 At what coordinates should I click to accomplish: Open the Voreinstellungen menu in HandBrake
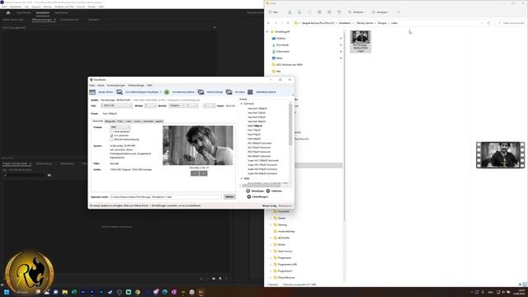tap(115, 86)
